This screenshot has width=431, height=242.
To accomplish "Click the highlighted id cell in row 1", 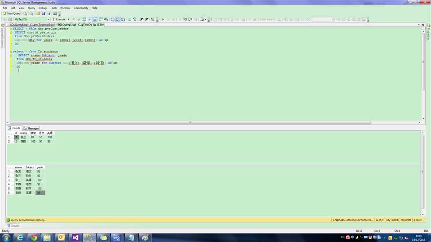I will coord(16,137).
